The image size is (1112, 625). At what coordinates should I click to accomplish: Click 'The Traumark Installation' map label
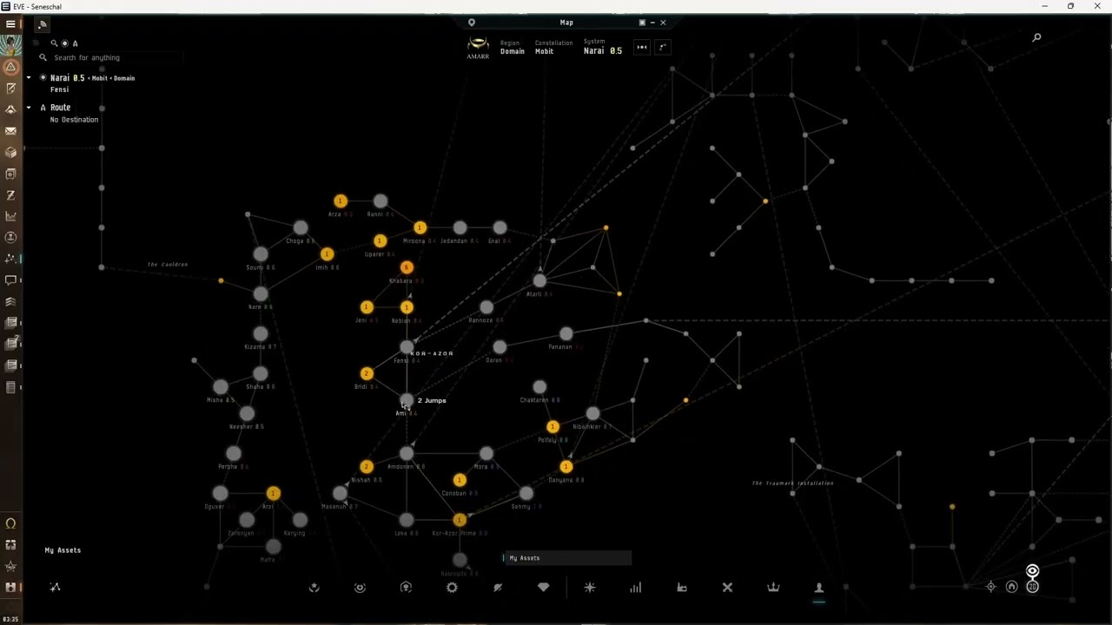(792, 484)
